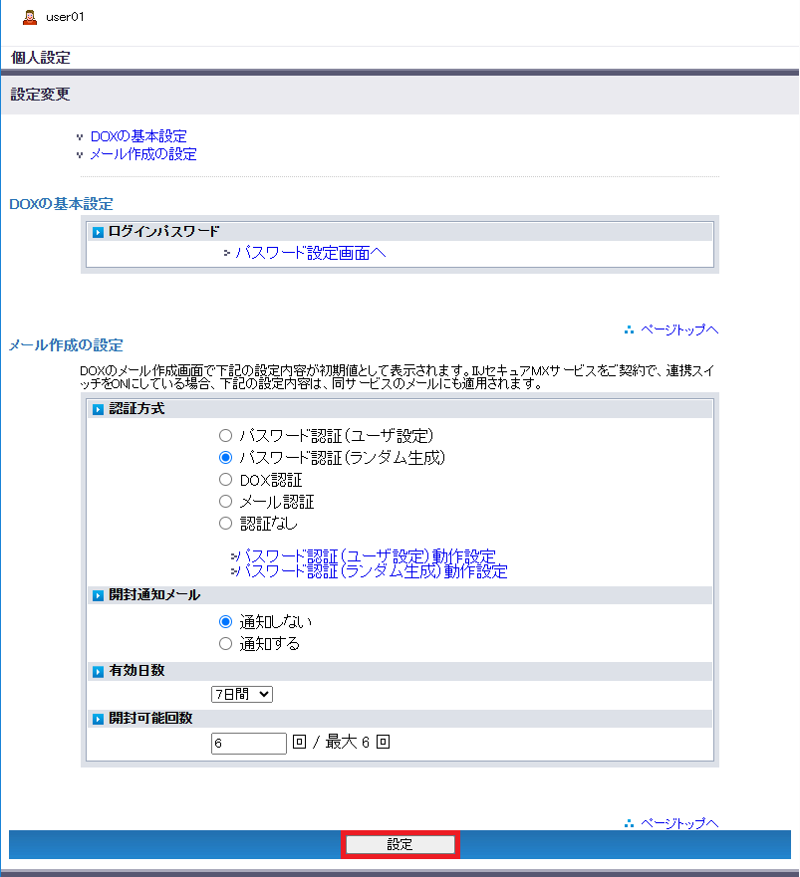Screen dimensions: 800x877
Task: Open パスワード設定画面へ link
Action: click(310, 253)
